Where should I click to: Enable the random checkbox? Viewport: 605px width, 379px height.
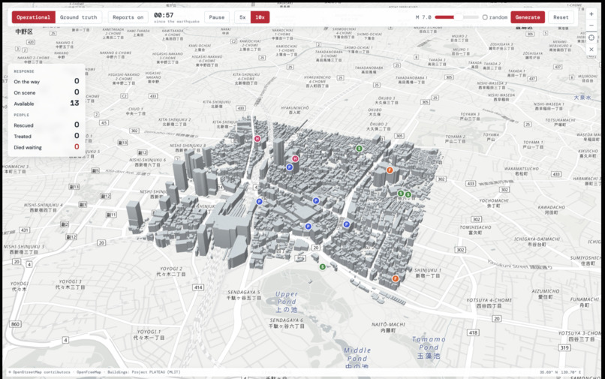tap(485, 17)
